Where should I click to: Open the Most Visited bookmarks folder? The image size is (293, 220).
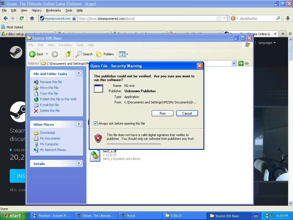(12, 27)
